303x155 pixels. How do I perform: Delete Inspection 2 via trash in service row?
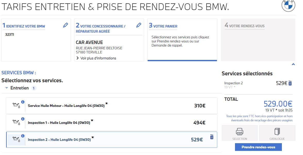point(212,137)
